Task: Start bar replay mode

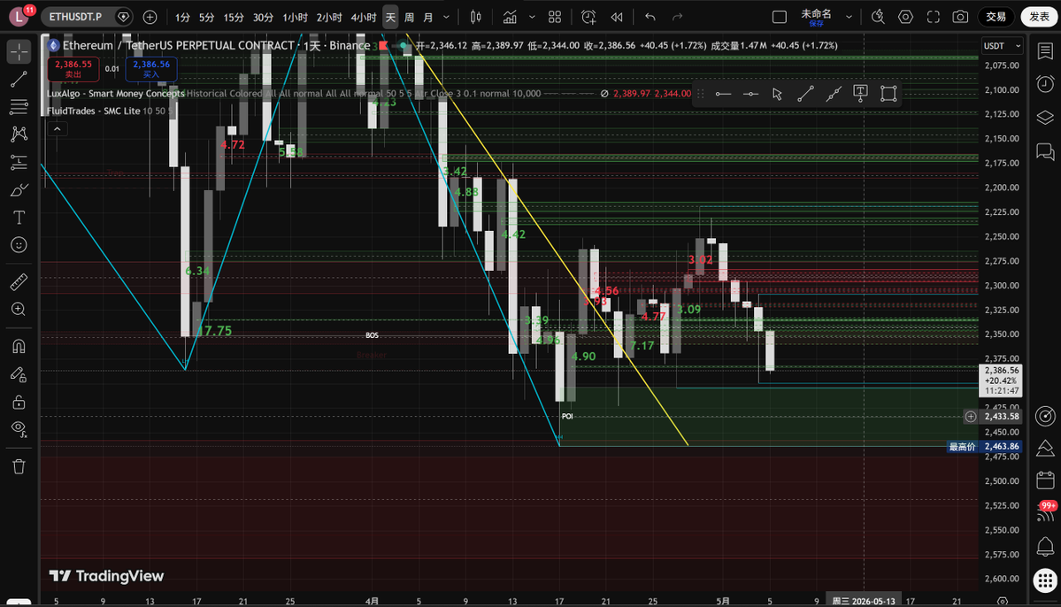Action: [x=617, y=17]
